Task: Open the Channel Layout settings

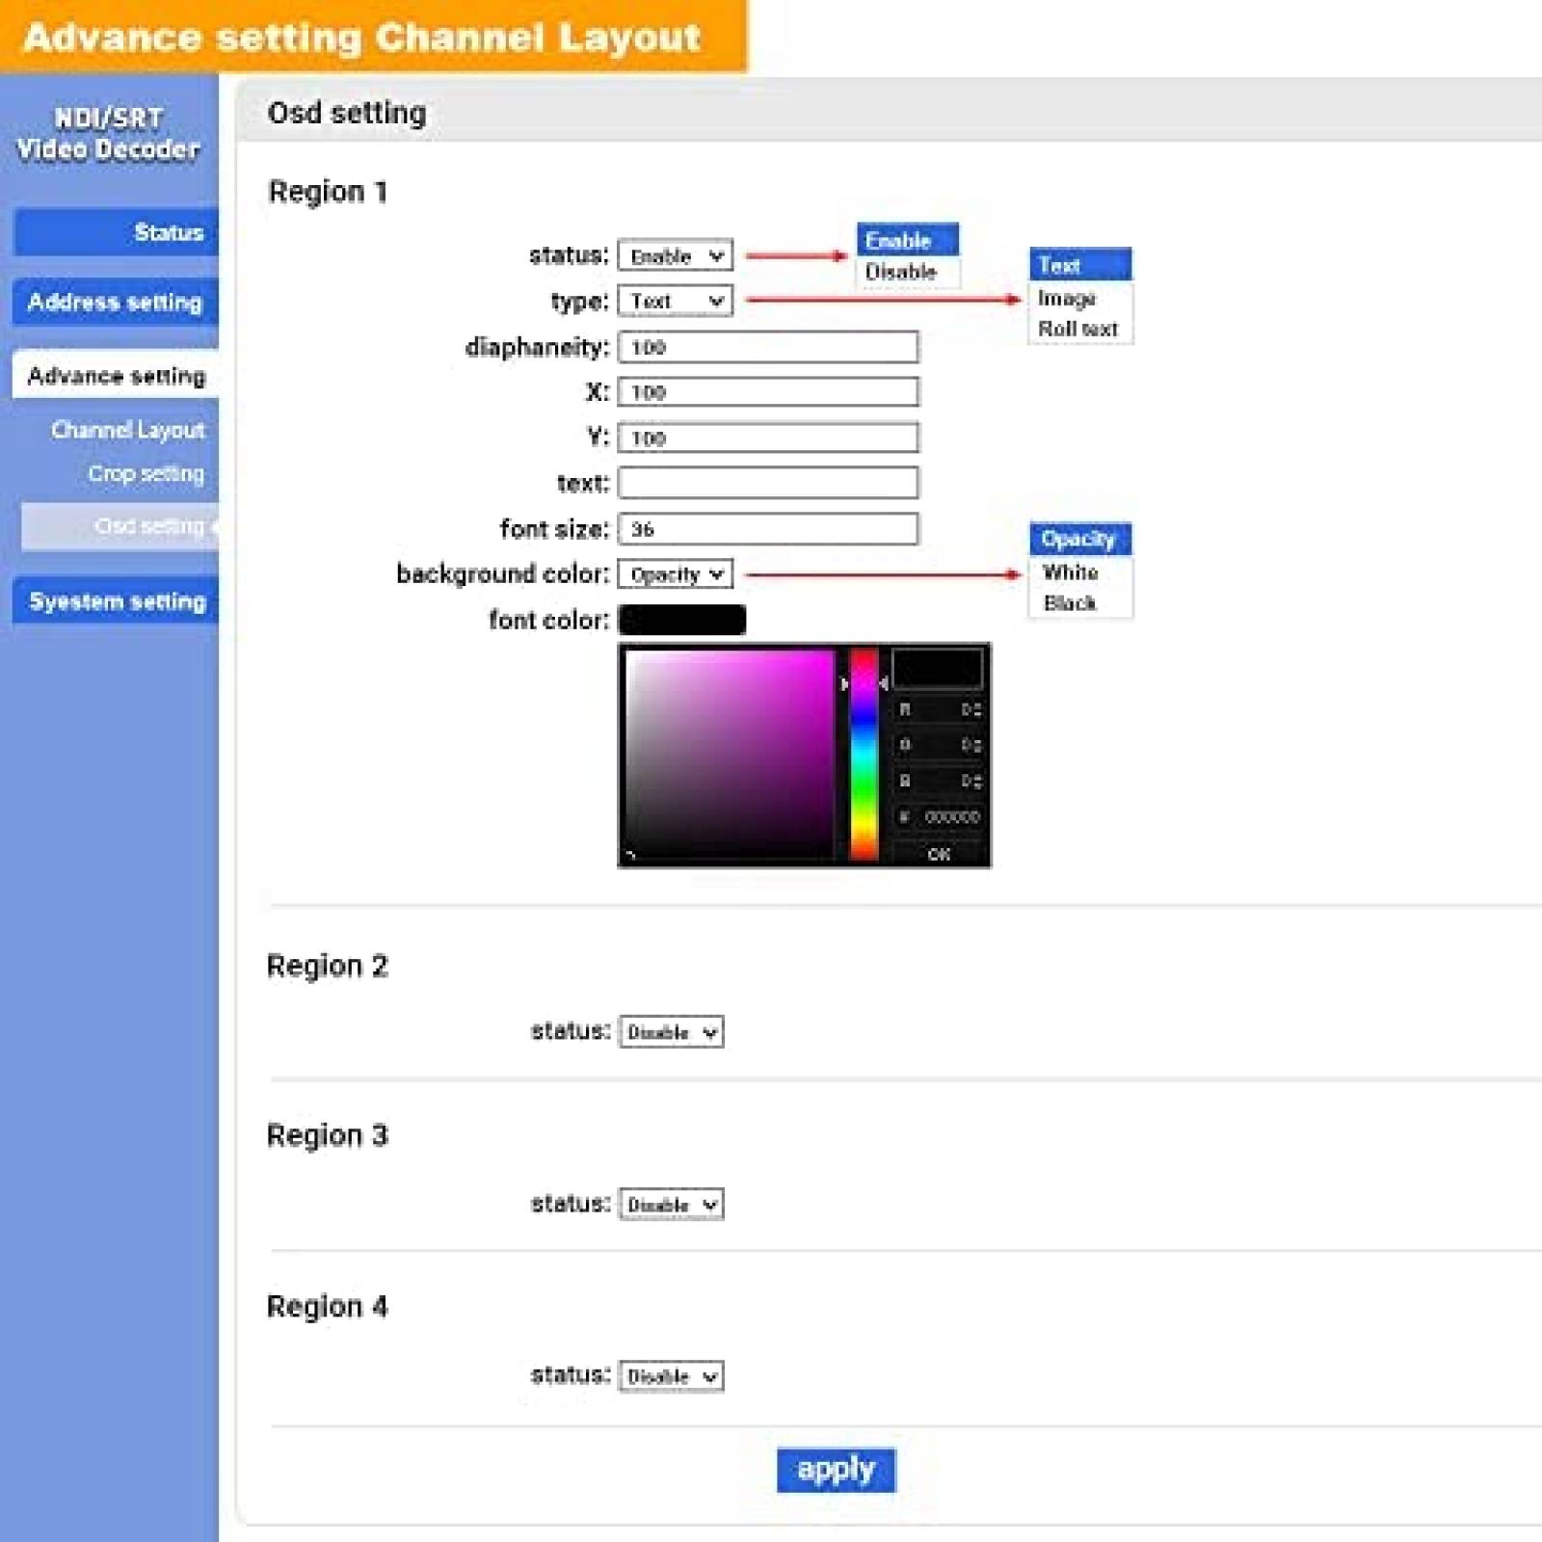Action: pos(127,430)
